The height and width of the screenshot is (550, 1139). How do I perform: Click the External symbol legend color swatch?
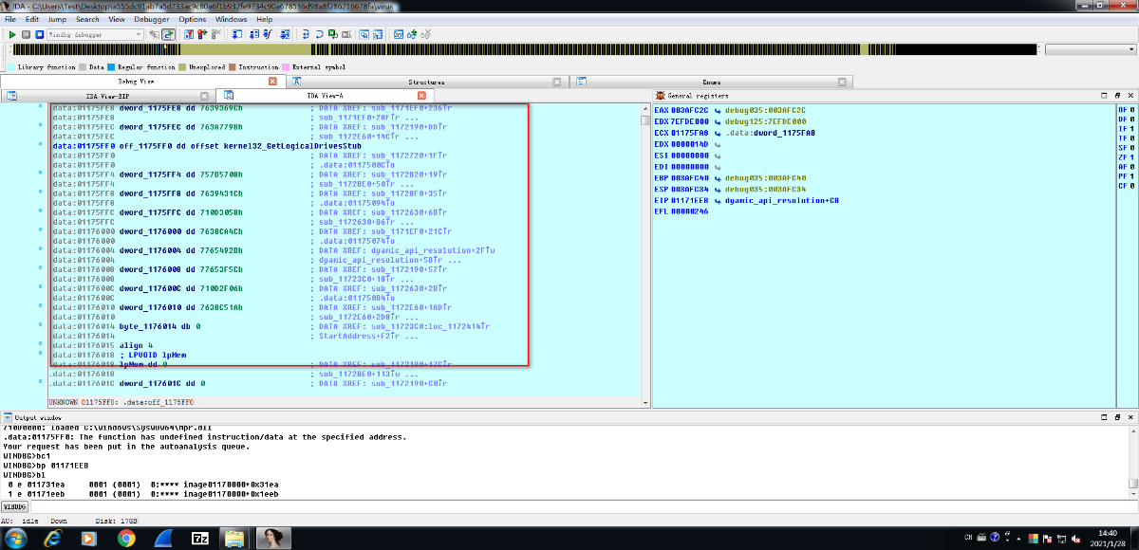tap(285, 67)
